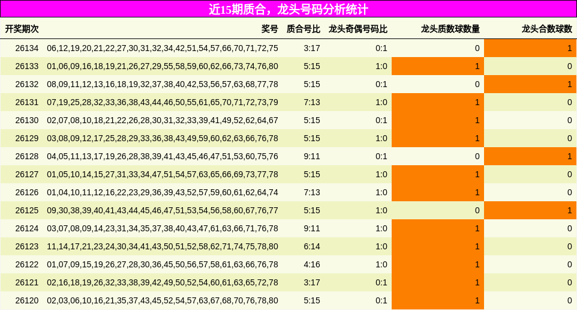Viewport: 577px width, 310px height.
Task: Click the 1:0 odd-even value in row 26125
Action: pos(381,210)
